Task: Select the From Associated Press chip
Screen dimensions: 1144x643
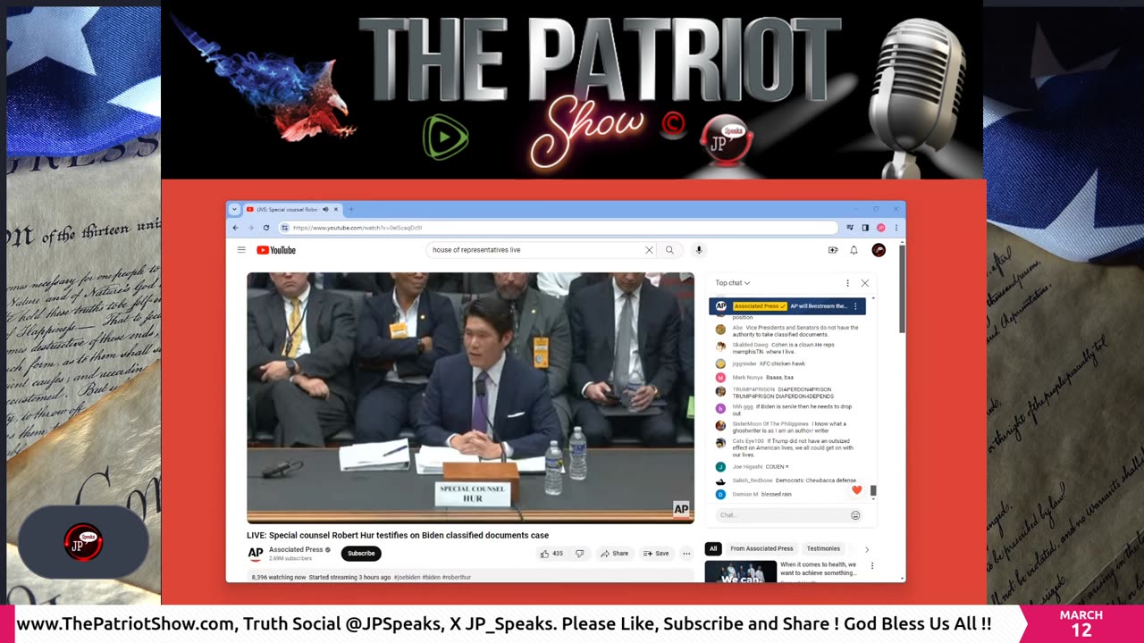Action: (761, 548)
